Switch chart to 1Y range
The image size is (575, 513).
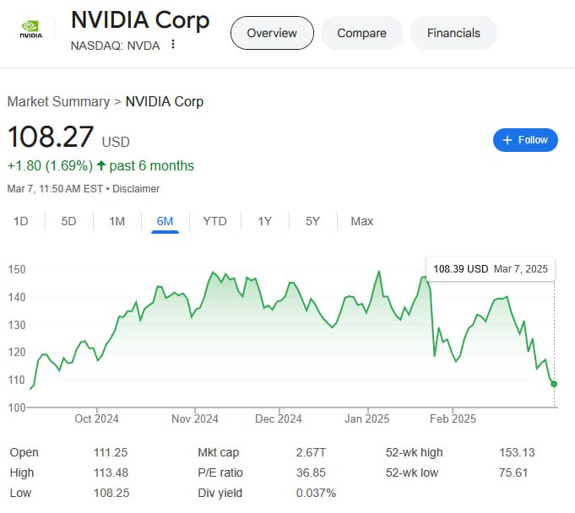point(264,221)
